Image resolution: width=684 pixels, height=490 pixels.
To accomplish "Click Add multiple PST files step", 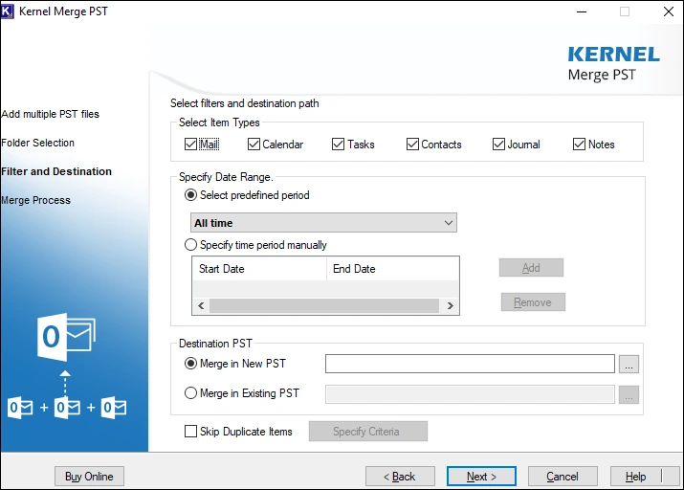I will [x=50, y=114].
